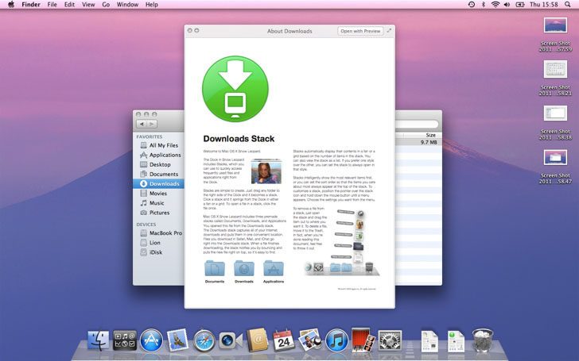Click the Time Machine menu bar icon
The width and height of the screenshot is (579, 361).
(472, 5)
